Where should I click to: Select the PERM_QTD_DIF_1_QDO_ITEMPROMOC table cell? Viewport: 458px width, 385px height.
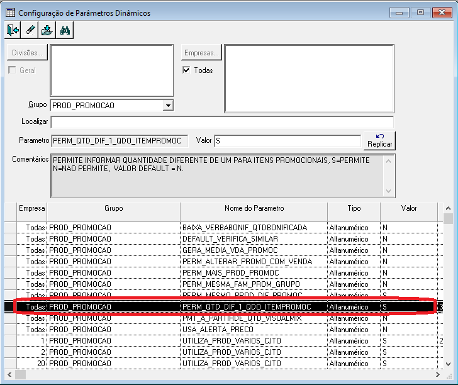click(254, 307)
